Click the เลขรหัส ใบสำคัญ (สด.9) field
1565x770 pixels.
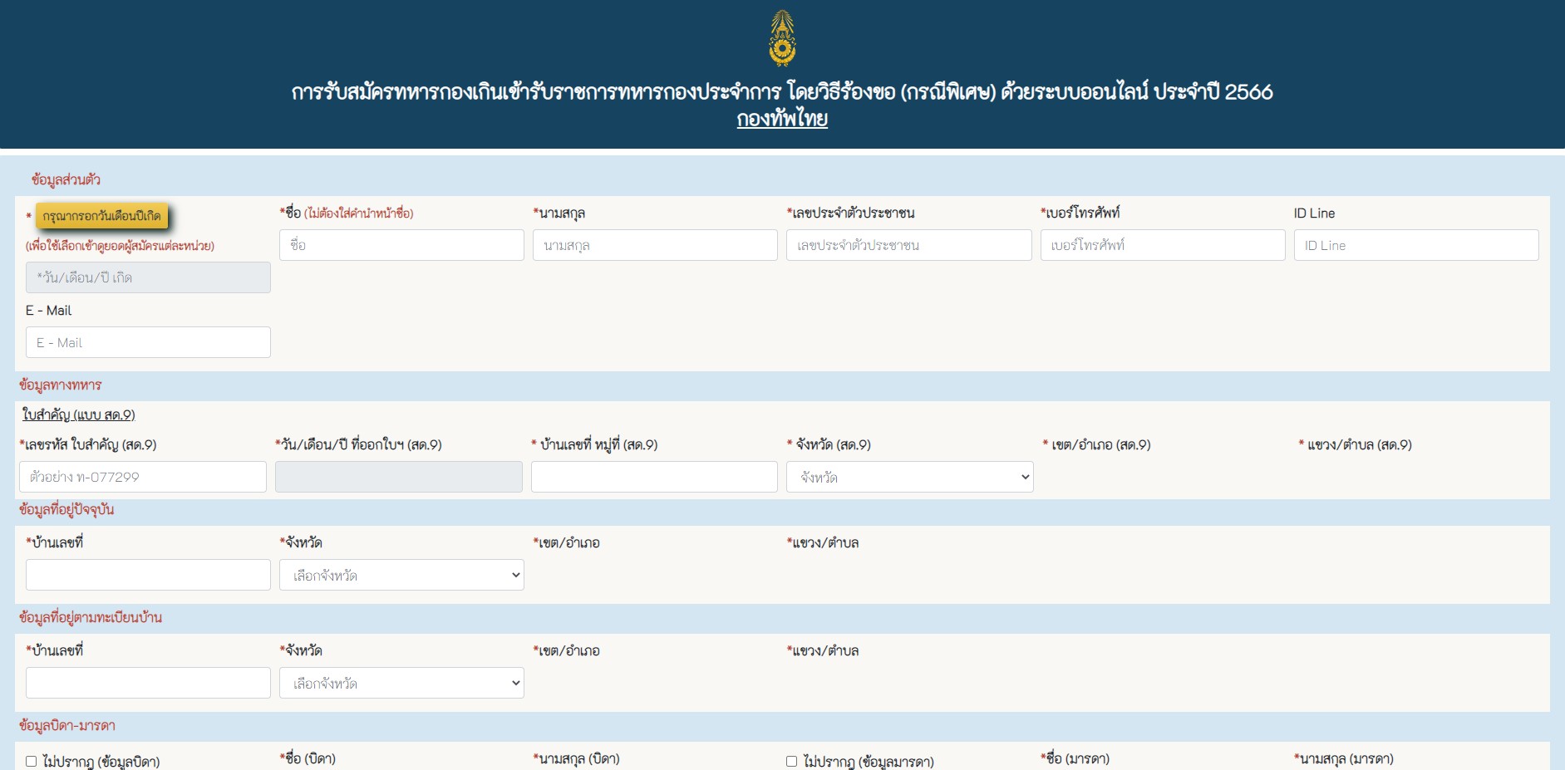point(142,477)
